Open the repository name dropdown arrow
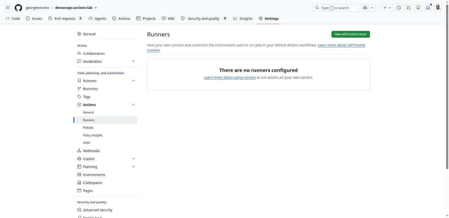The width and height of the screenshot is (449, 218). pos(96,8)
